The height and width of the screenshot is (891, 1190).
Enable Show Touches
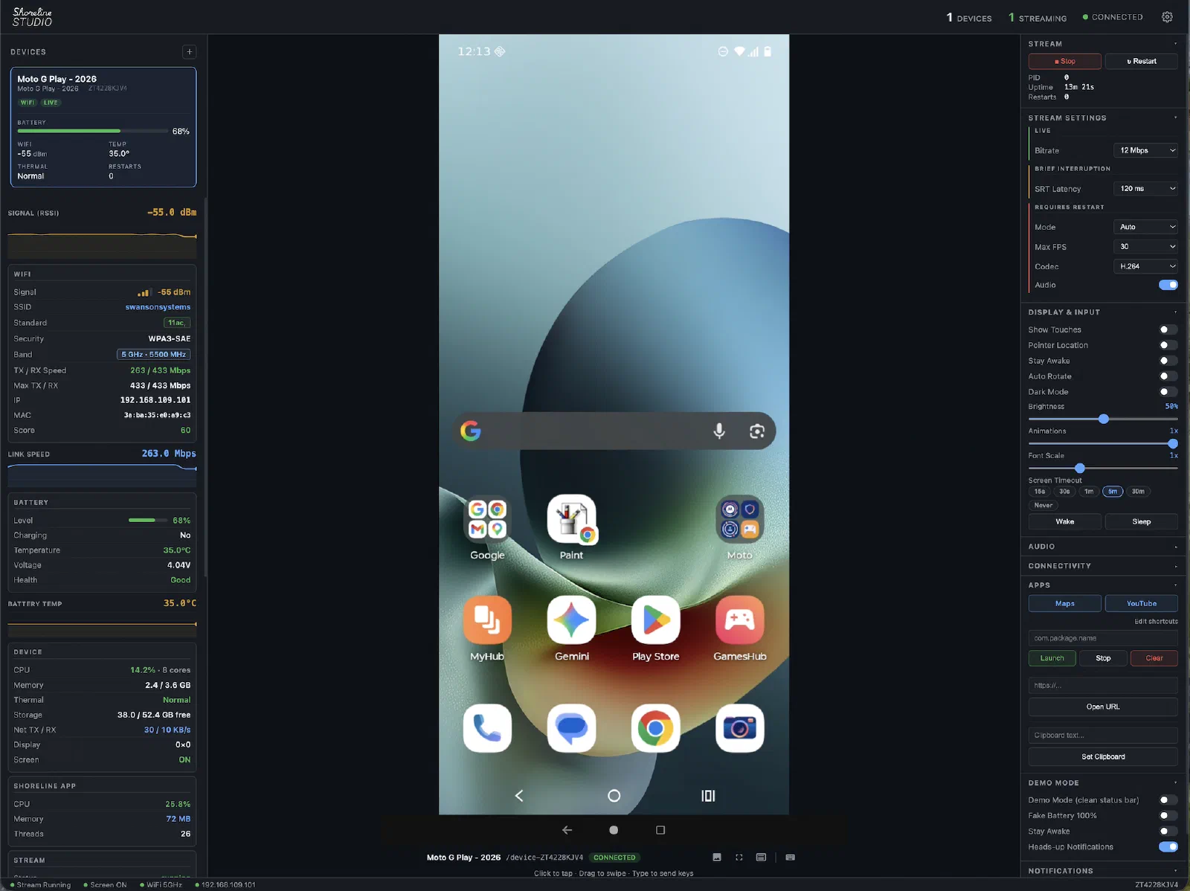1168,329
